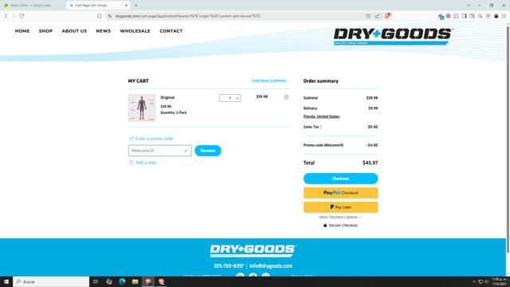
Task: Click the Promo code Welcome10 line
Action: coord(340,145)
